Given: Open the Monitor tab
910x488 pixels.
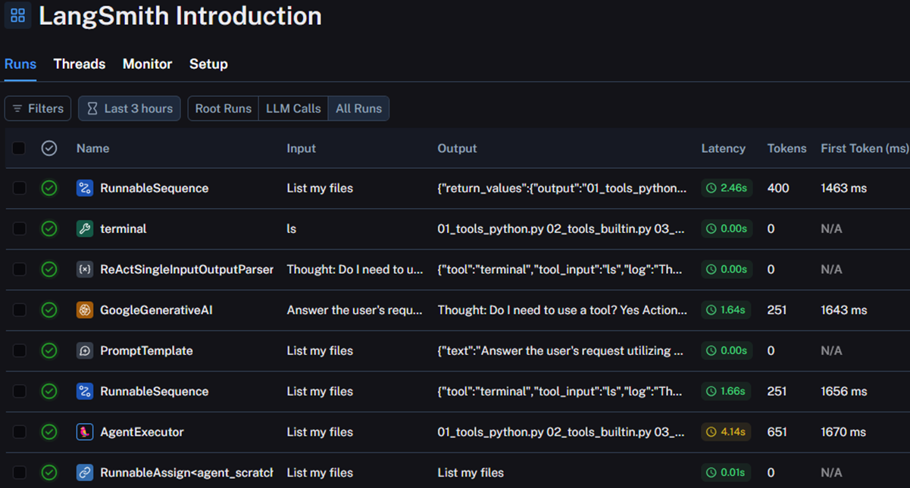Looking at the screenshot, I should (x=147, y=64).
